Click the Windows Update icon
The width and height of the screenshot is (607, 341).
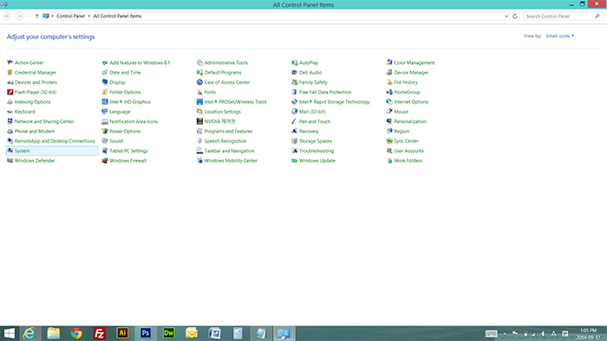[295, 161]
